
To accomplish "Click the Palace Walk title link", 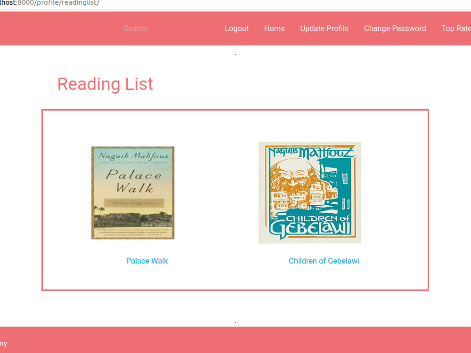I will [147, 261].
